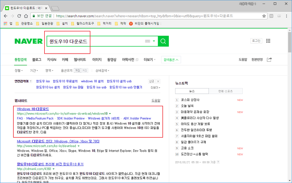Screen dimensions: 292x183
Task: Go to the browser home page
Action: [26, 16]
